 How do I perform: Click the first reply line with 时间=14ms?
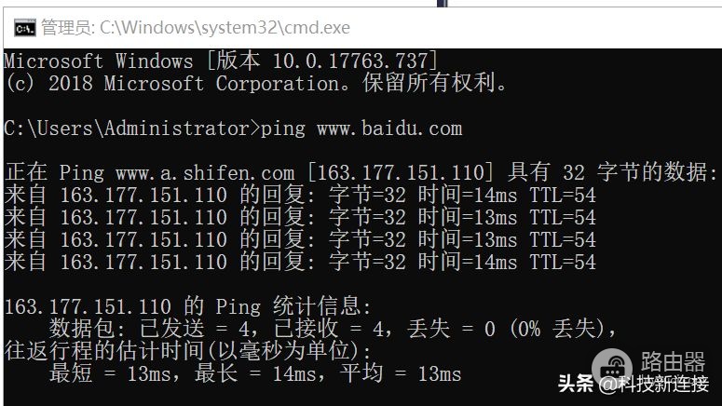300,196
